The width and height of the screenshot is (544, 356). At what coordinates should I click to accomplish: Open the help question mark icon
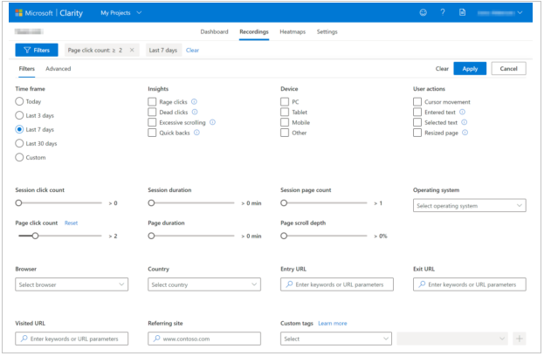pyautogui.click(x=443, y=12)
